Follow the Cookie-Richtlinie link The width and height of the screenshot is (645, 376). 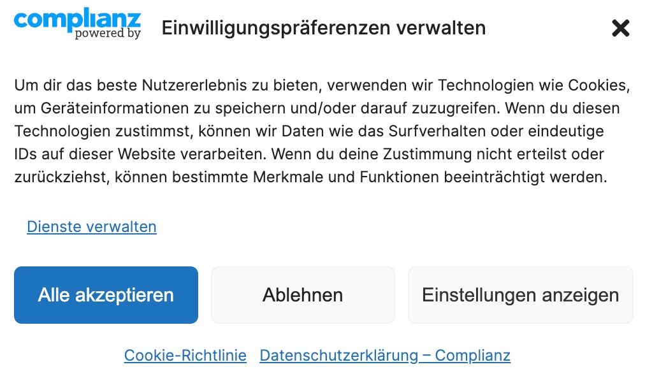185,356
